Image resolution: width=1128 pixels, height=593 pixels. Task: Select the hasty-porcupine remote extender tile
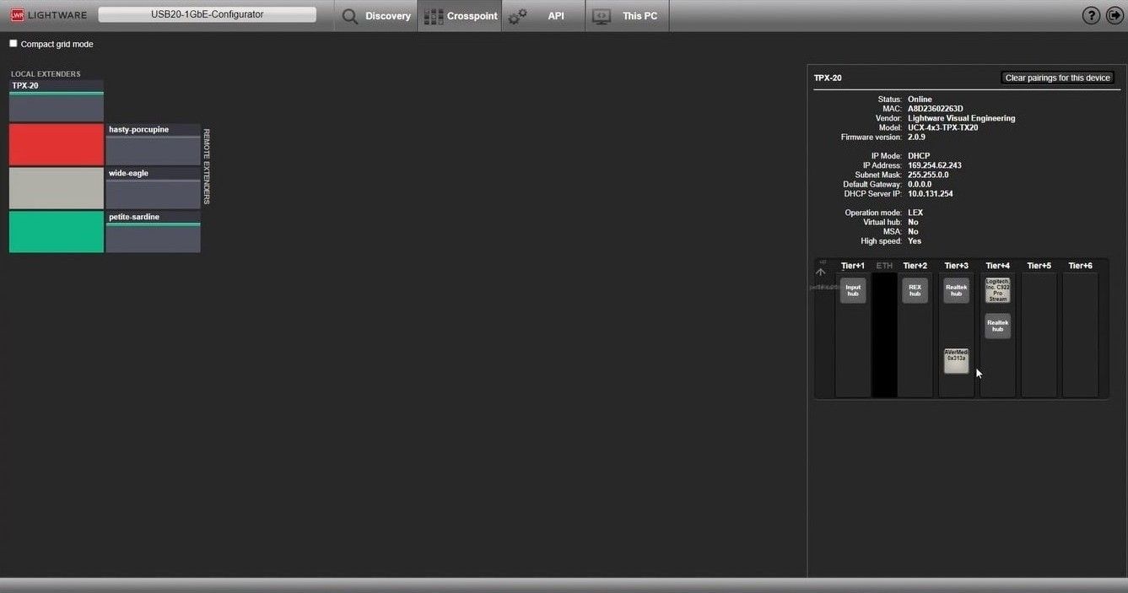click(x=153, y=145)
